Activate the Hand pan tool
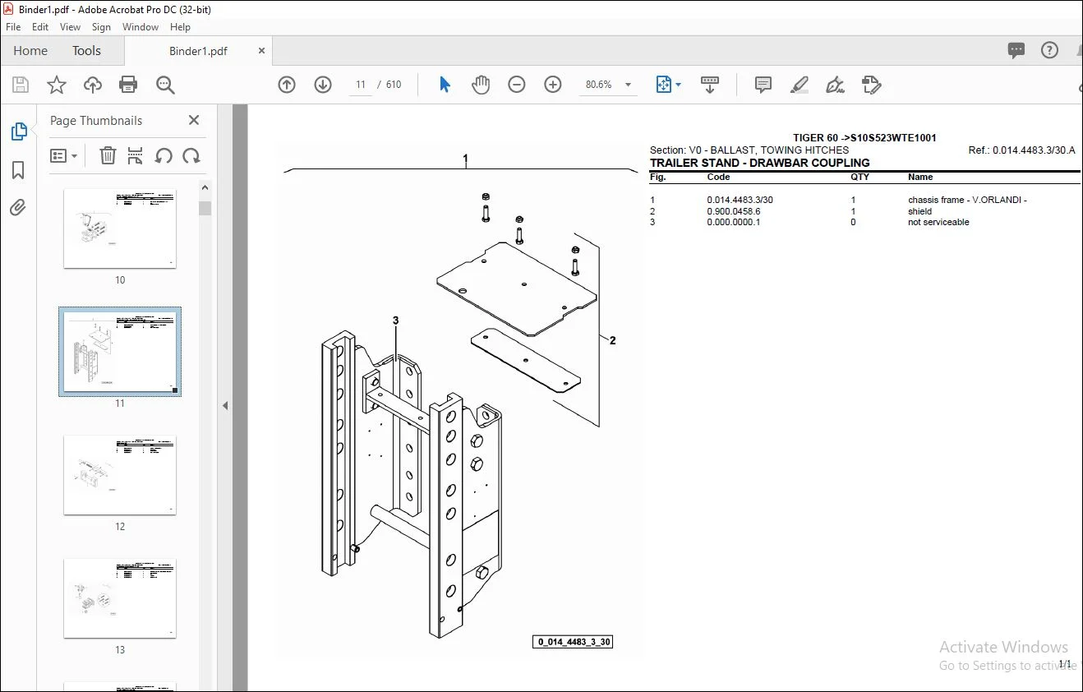 pos(481,85)
